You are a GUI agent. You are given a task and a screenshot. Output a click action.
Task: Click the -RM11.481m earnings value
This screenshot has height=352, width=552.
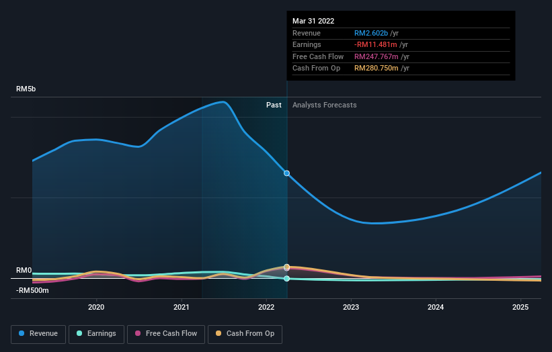click(376, 44)
